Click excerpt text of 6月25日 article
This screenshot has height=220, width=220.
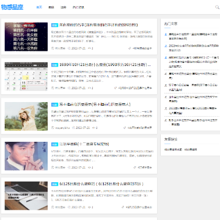(101, 196)
